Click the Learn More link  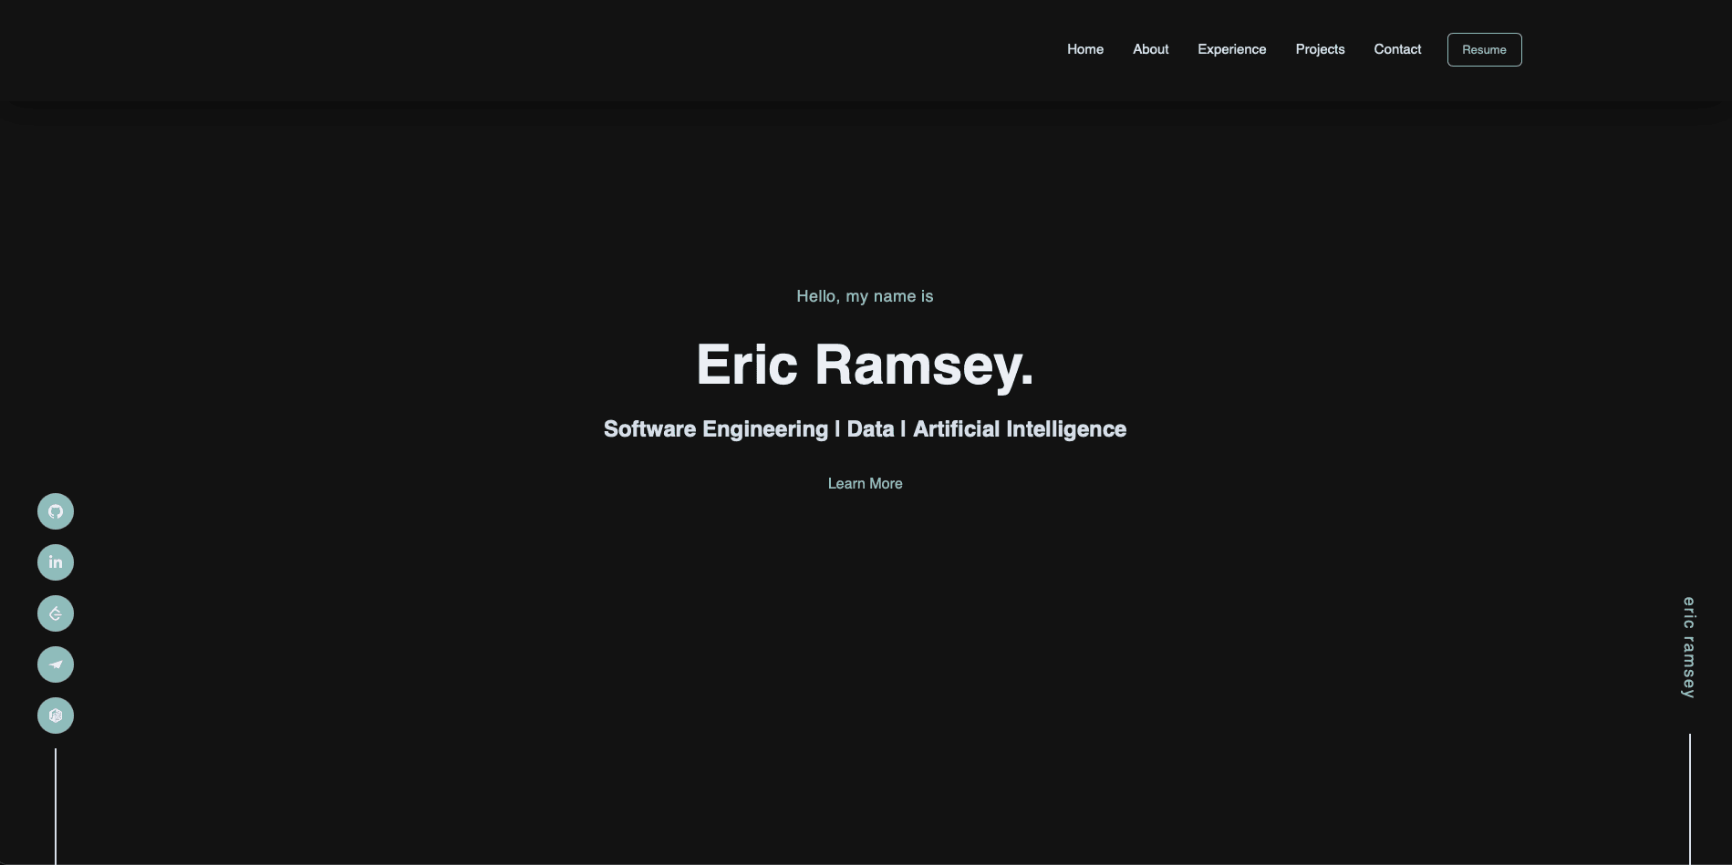pos(866,484)
